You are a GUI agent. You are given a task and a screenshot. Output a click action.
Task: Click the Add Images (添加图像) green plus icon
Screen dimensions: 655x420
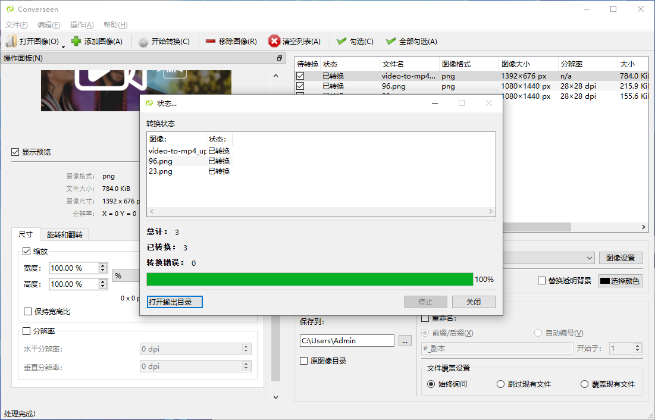tap(76, 42)
